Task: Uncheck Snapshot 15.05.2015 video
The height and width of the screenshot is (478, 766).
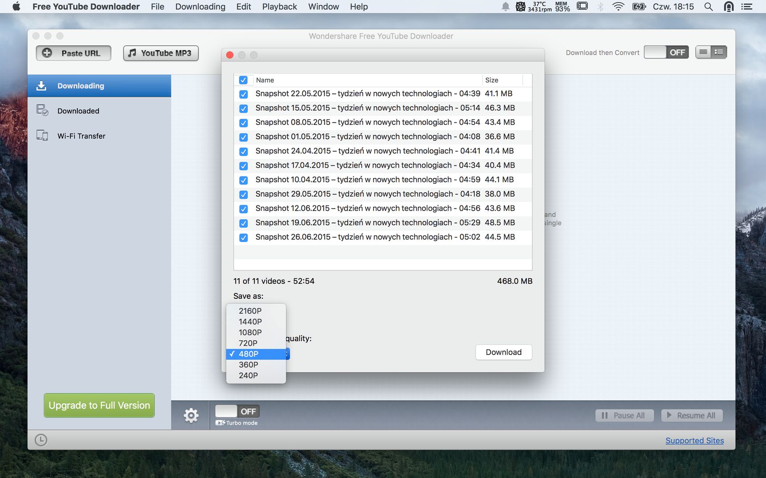Action: [244, 108]
